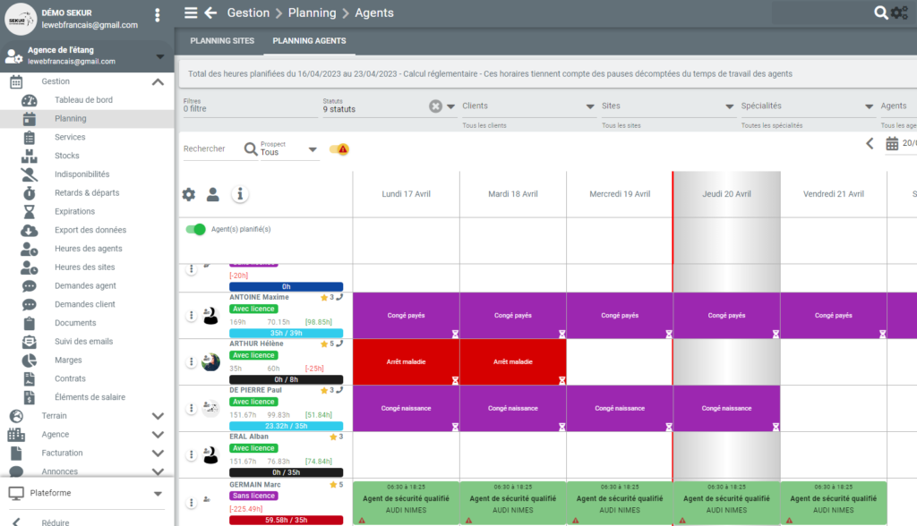Open options menu for ARTHUR Hélène row

coord(191,361)
